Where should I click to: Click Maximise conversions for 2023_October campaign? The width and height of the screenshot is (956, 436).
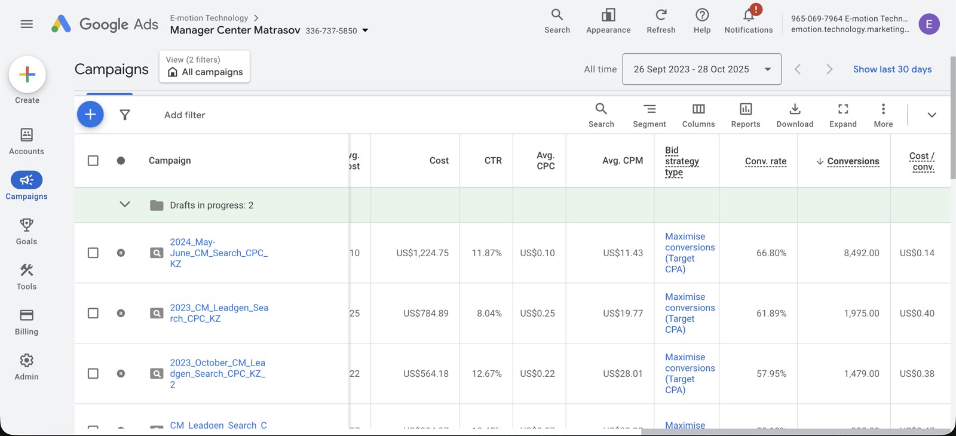(690, 373)
